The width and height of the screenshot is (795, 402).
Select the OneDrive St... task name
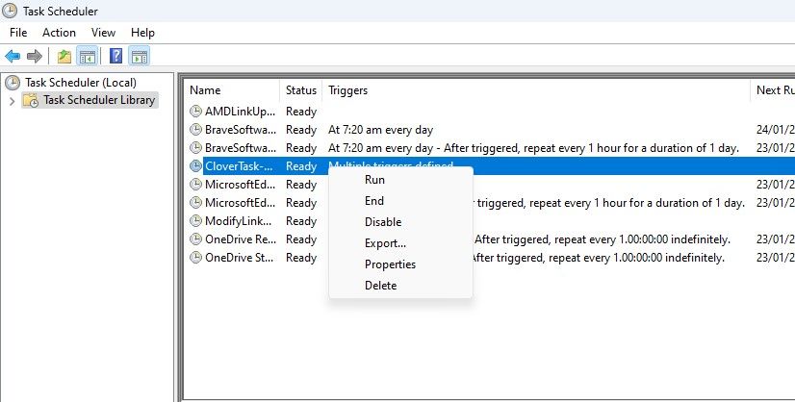coord(239,258)
